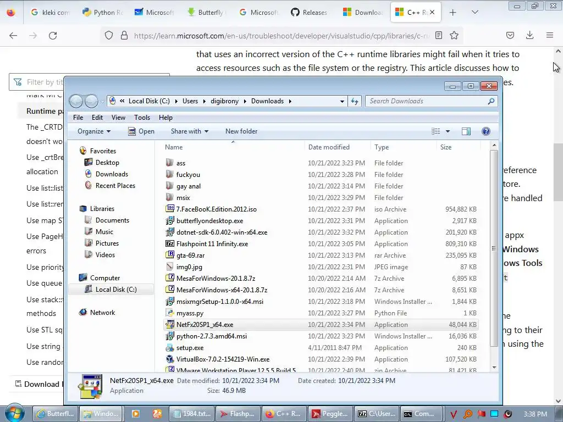Click Explorer Help question mark icon
Image resolution: width=563 pixels, height=422 pixels.
coord(486,131)
